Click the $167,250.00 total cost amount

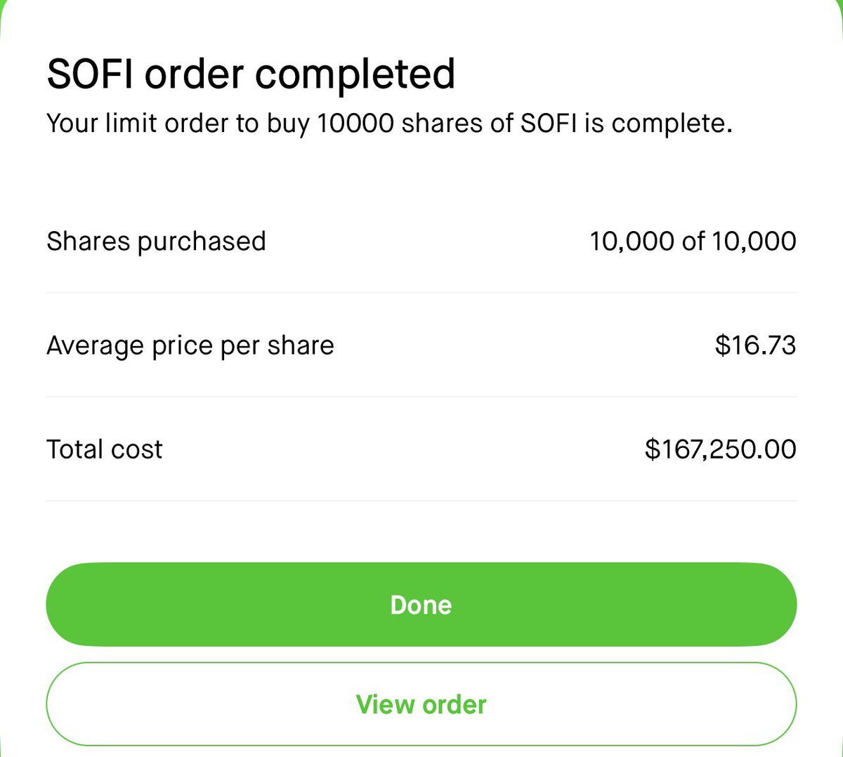tap(721, 449)
